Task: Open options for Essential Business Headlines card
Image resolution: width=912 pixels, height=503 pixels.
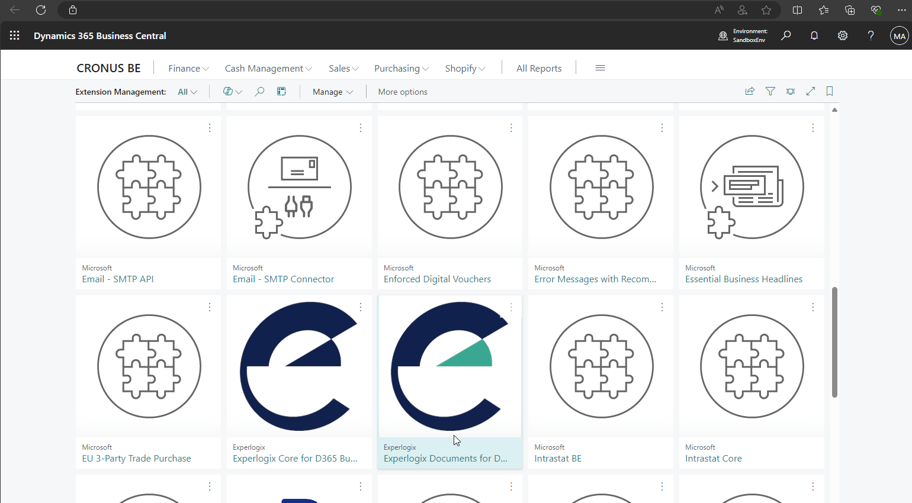Action: click(813, 128)
